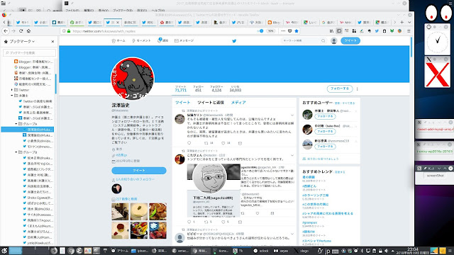Click the Pocket save icon

pos(290,31)
